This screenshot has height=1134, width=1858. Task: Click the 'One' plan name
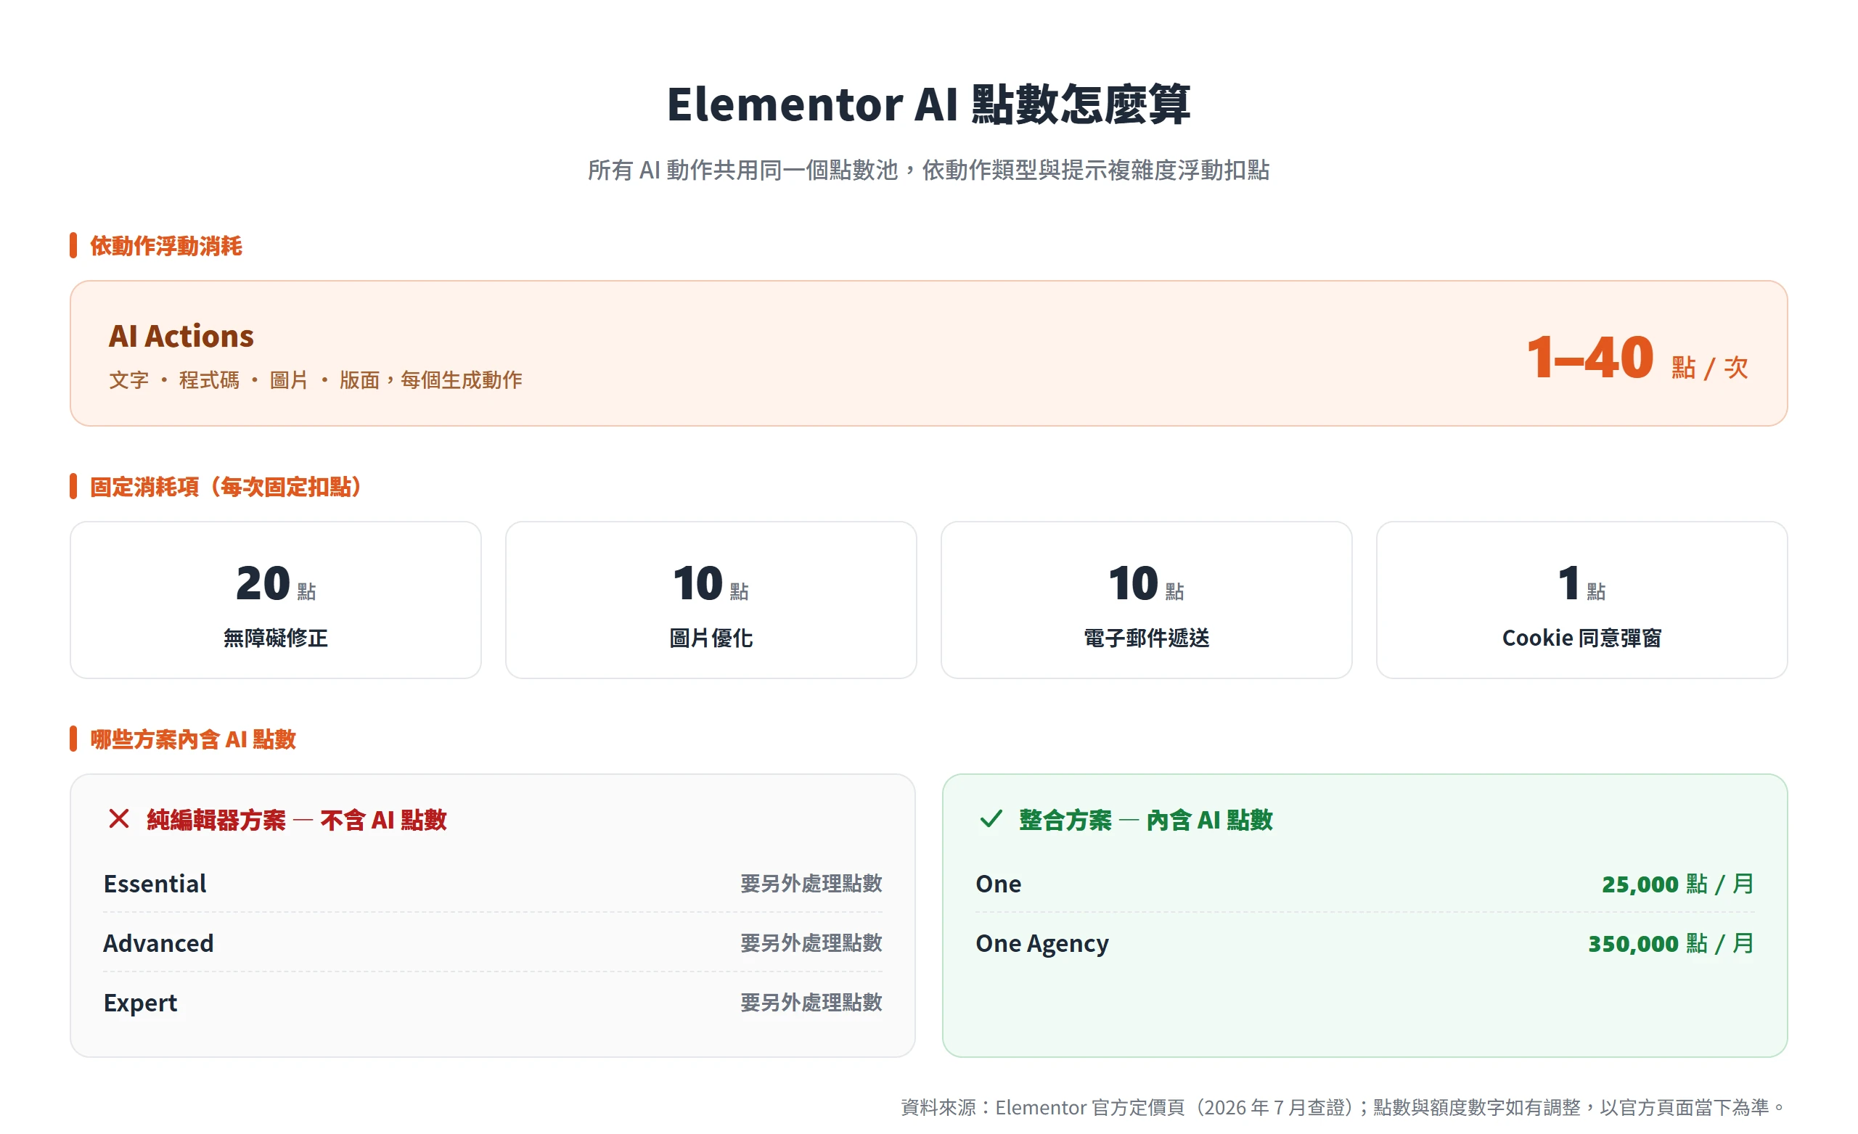[999, 884]
